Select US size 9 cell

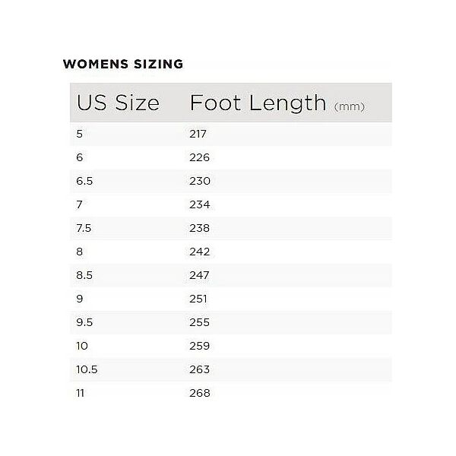pyautogui.click(x=79, y=299)
